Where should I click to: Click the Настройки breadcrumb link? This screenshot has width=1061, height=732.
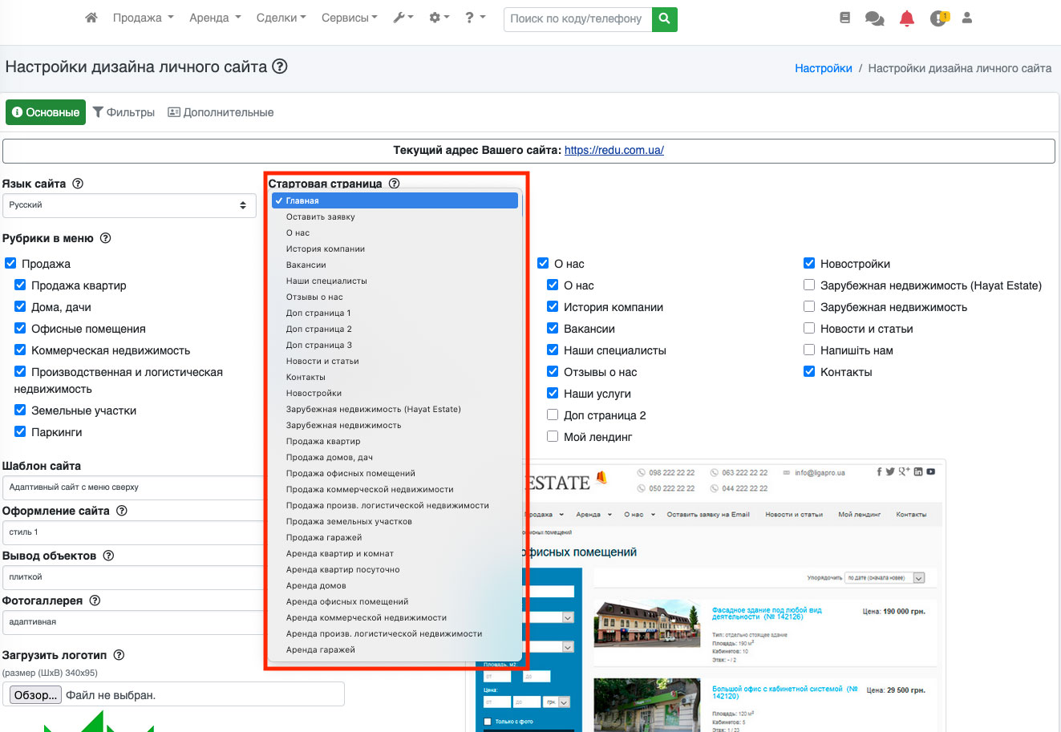823,68
